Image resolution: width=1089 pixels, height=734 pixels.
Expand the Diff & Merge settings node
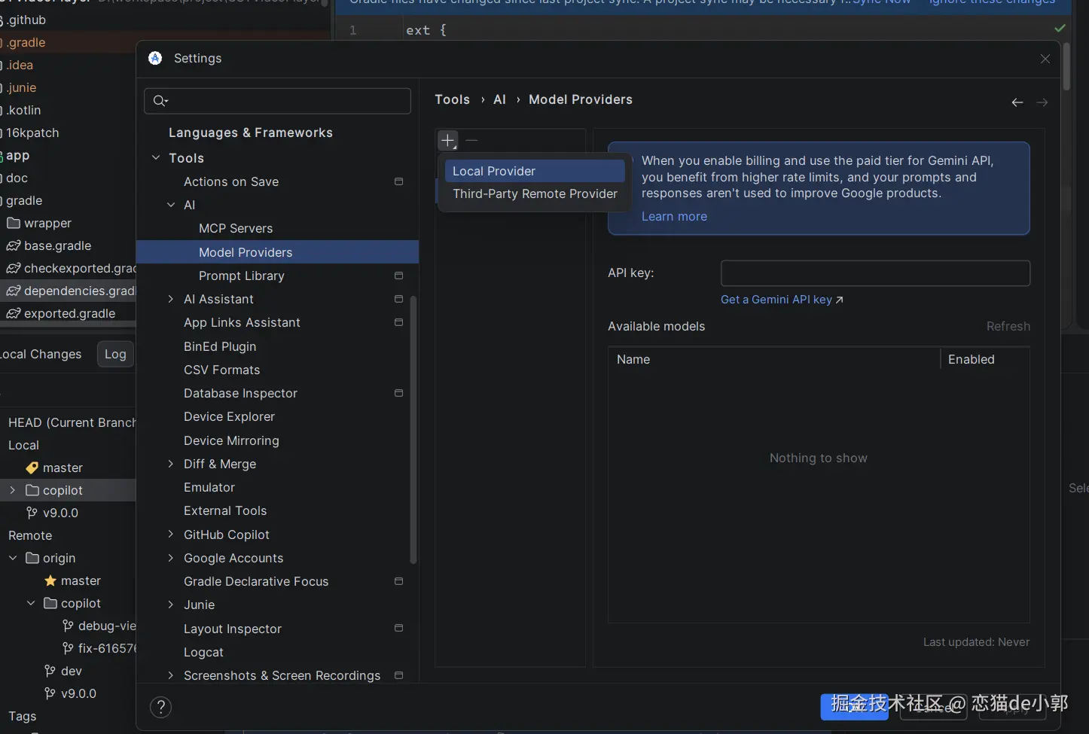click(171, 464)
